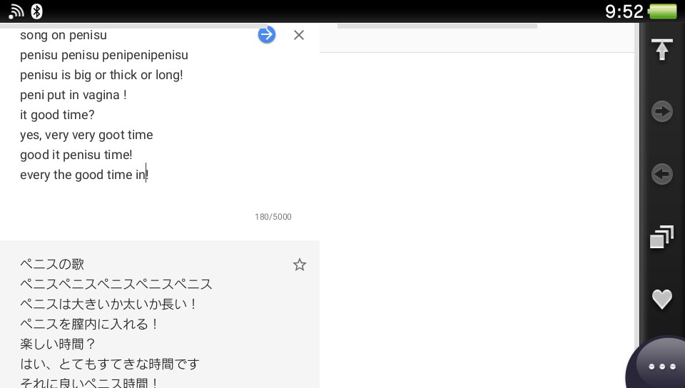Jump to top of page icon
This screenshot has width=685, height=388.
click(x=662, y=50)
